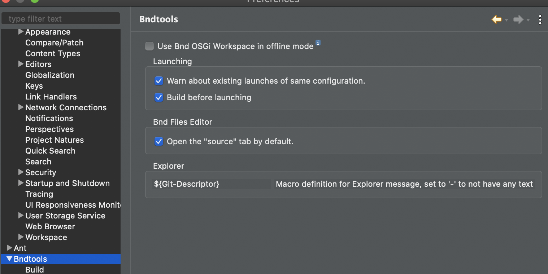Expand the Bndtools preference tree

click(9, 258)
